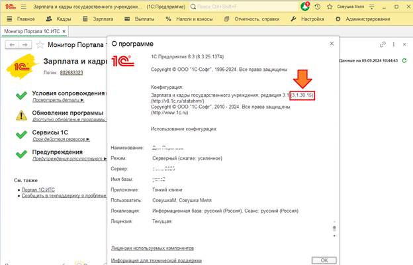The height and width of the screenshot is (265, 413).
Task: Click the yellow 1C logo on monitor page
Action: 23,66
